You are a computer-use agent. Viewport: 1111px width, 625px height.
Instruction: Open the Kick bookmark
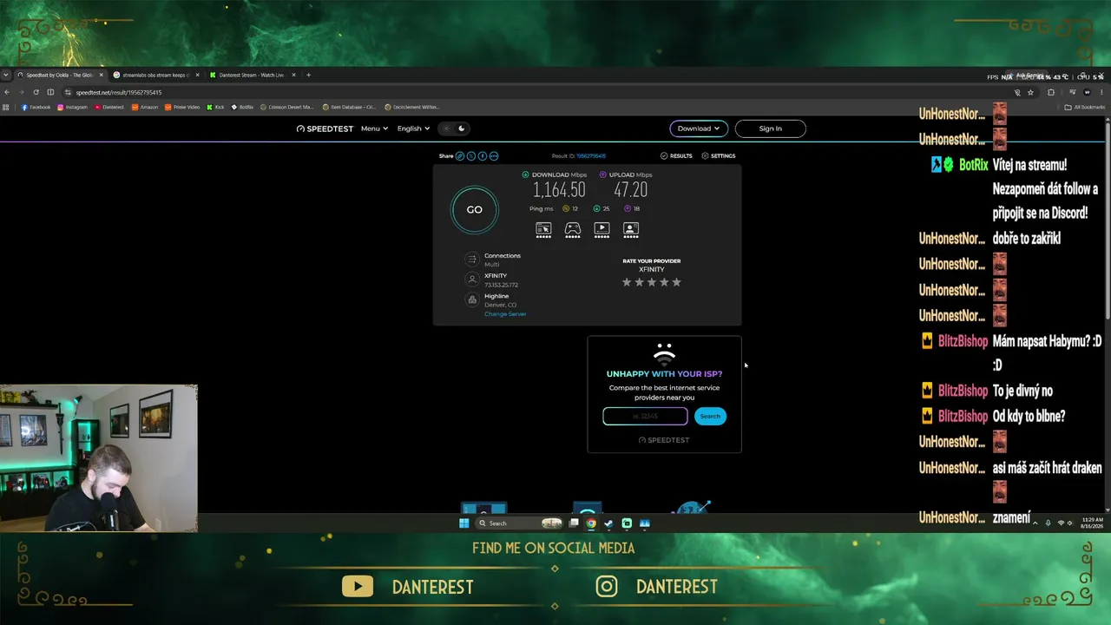coord(215,108)
